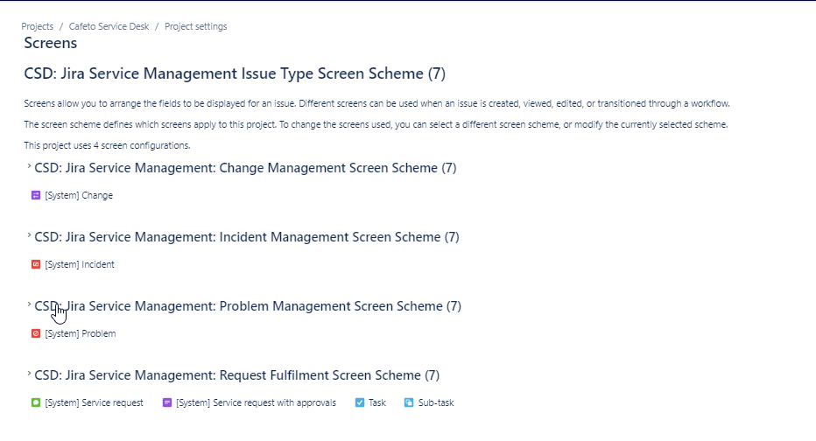This screenshot has height=441, width=816.
Task: Click the red Problem issue type icon
Action: pos(36,334)
